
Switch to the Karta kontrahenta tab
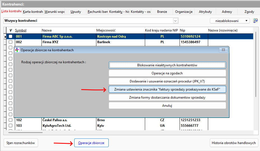[32, 12]
